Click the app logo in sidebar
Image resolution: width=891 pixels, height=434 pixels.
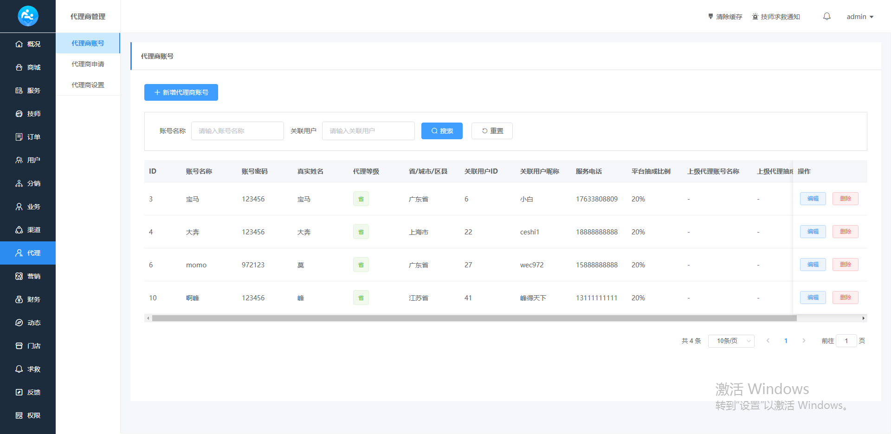(x=28, y=16)
